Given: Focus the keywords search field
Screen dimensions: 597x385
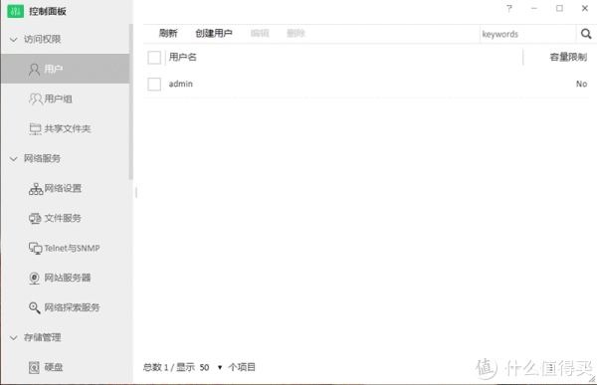Looking at the screenshot, I should click(x=527, y=34).
